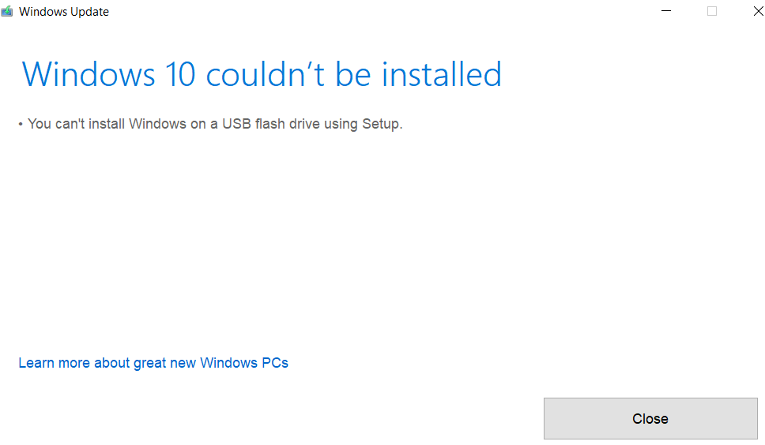Close the window using the X icon
Image resolution: width=765 pixels, height=445 pixels.
(758, 11)
